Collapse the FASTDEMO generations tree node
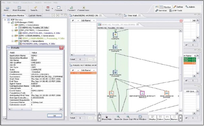The image size is (204, 126). pyautogui.click(x=13, y=41)
